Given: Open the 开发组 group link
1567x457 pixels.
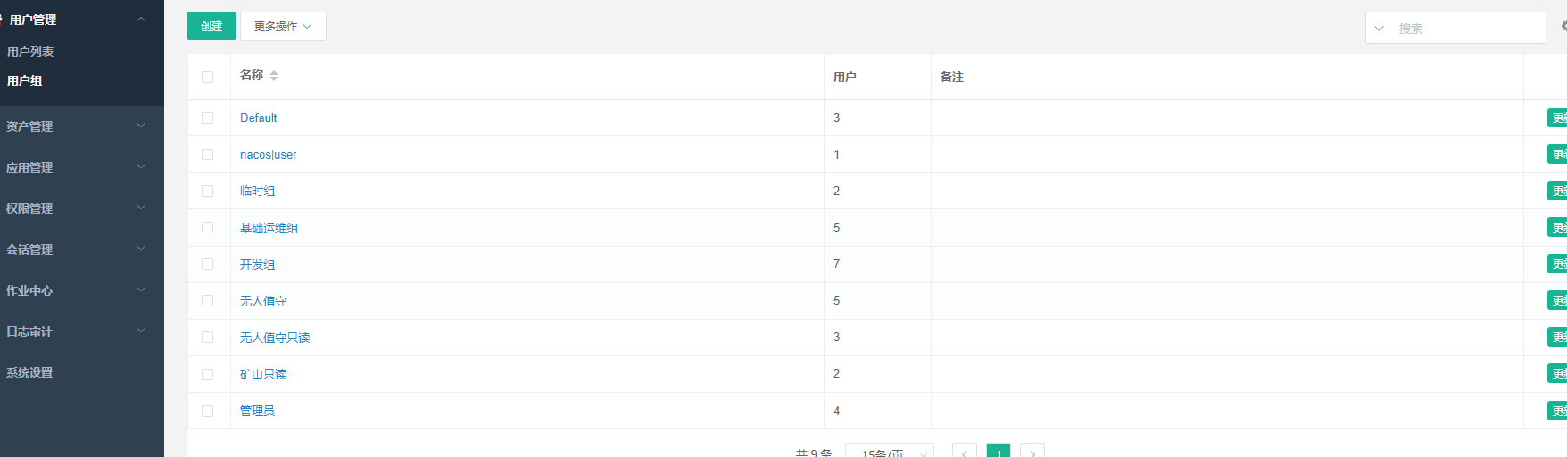Looking at the screenshot, I should (x=257, y=265).
